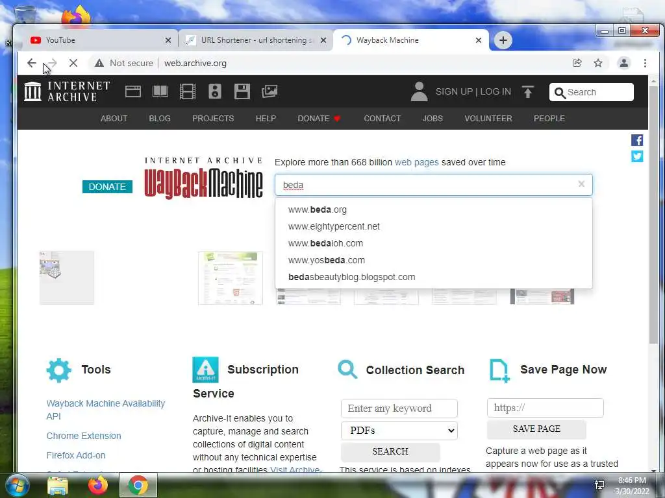Click the LOG IN link

pyautogui.click(x=496, y=92)
